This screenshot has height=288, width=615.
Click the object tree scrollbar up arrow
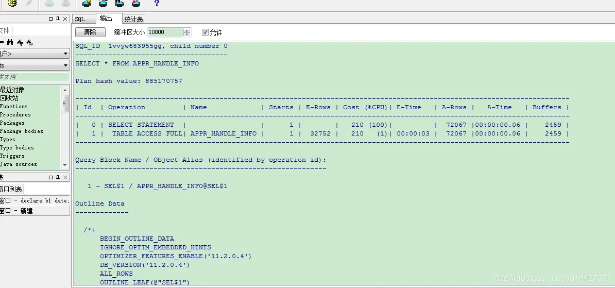point(65,90)
